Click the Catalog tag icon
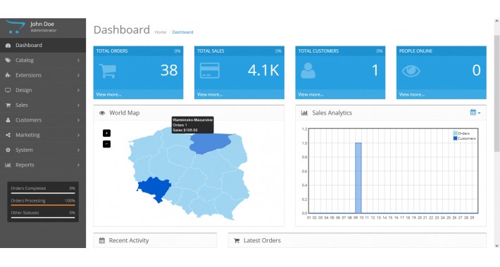The height and width of the screenshot is (267, 500). click(8, 60)
